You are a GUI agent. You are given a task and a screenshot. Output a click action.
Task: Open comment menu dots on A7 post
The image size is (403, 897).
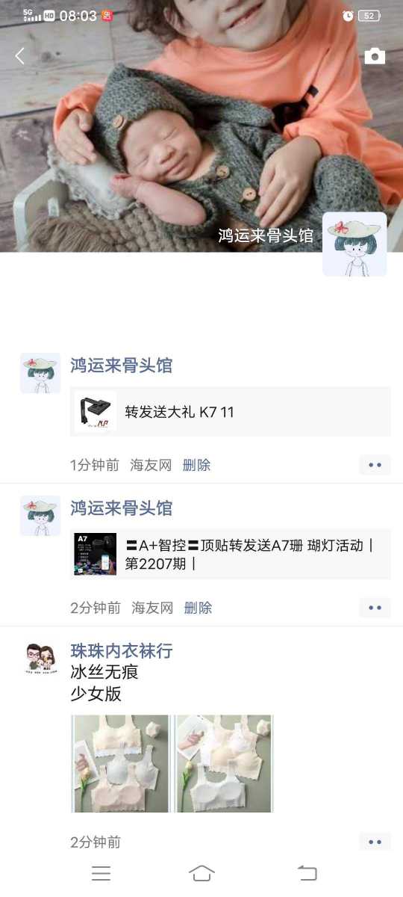tap(375, 608)
